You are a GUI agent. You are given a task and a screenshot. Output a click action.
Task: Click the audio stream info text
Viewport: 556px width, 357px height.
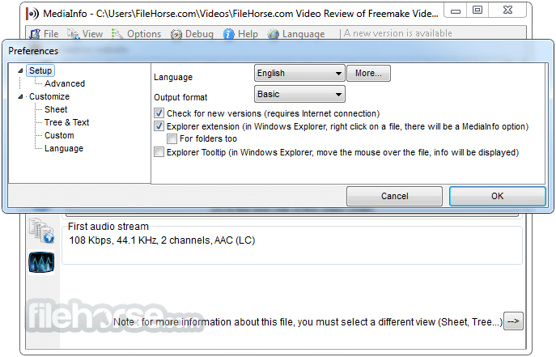tap(162, 240)
